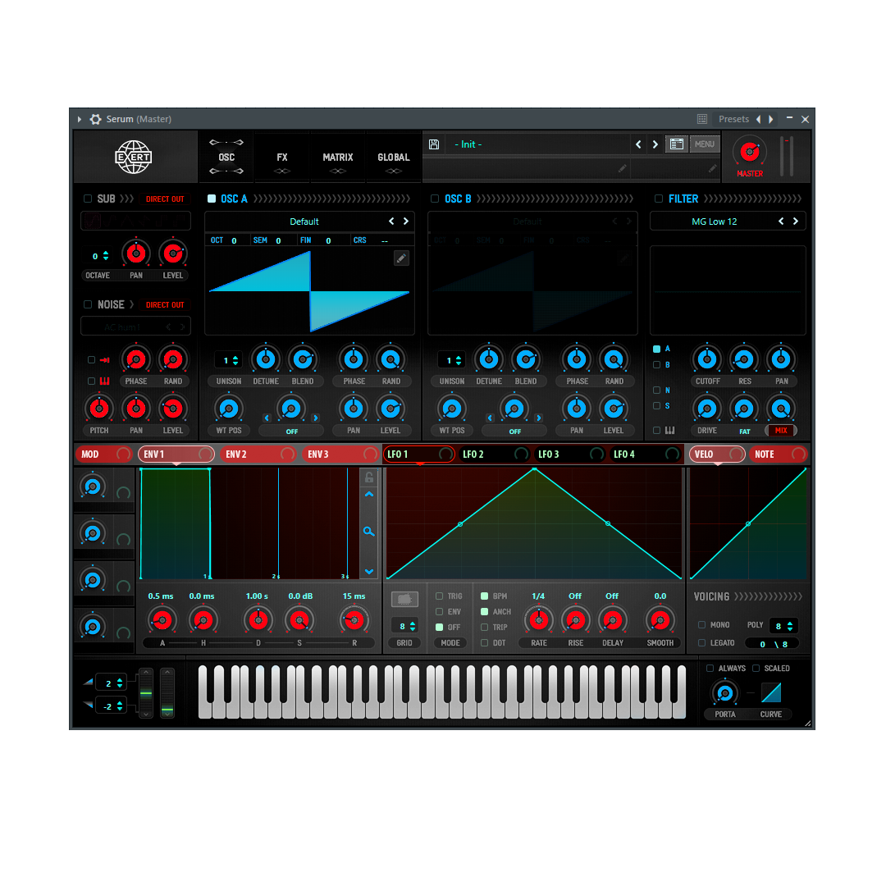Click the MENU button

[704, 144]
